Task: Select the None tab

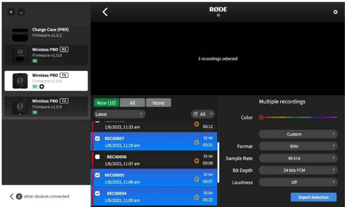Action: tap(158, 103)
